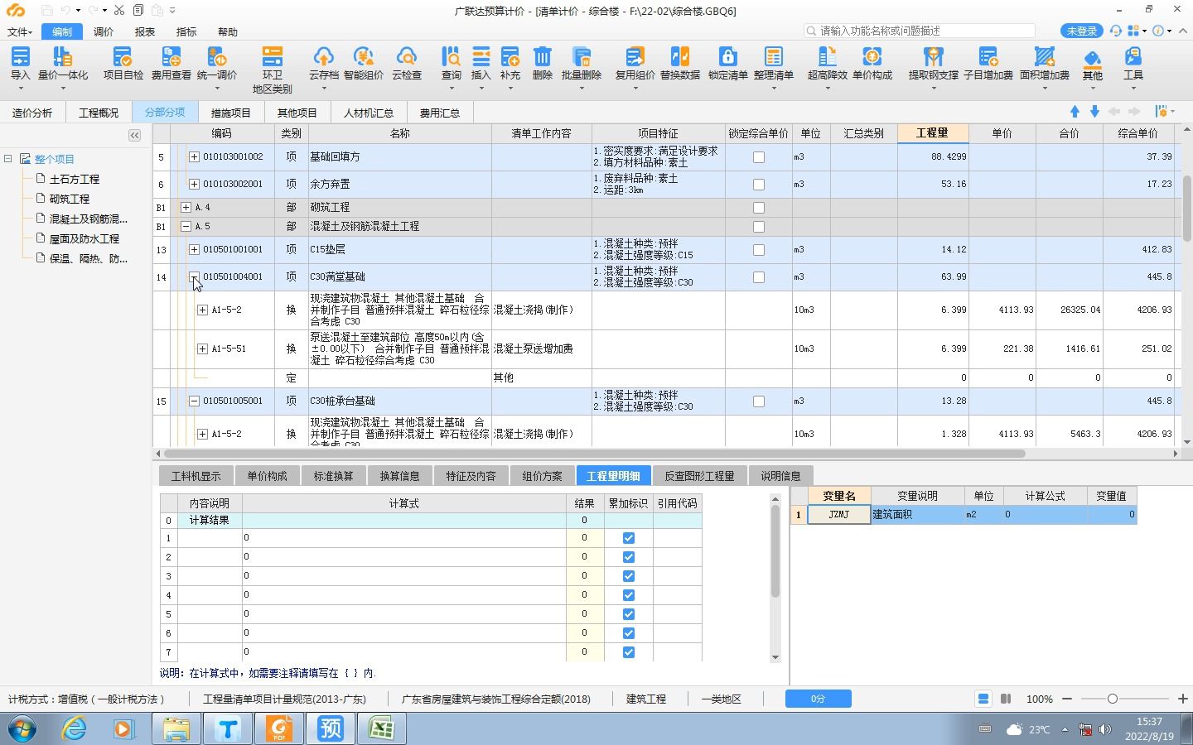
Task: Tick lock checkbox for C30满堂基础 row
Action: click(x=758, y=277)
